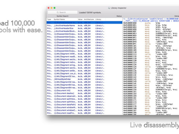The height and width of the screenshot is (134, 179).
Task: Click operand '51895896(%rip), %rsi'
Action: pyautogui.click(x=167, y=50)
